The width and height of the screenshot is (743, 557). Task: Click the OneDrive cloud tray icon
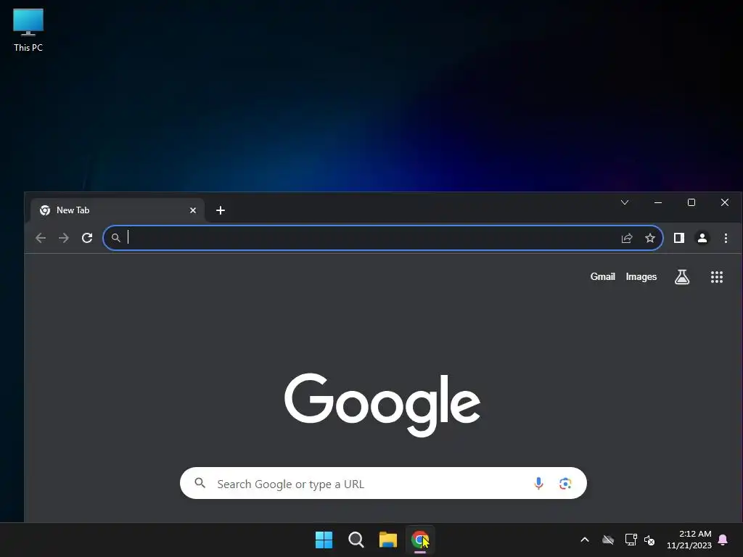tap(608, 540)
